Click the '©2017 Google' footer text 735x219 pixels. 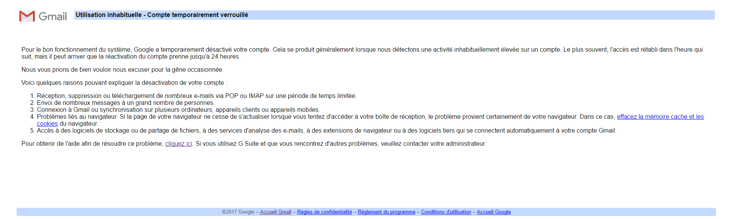tap(238, 212)
